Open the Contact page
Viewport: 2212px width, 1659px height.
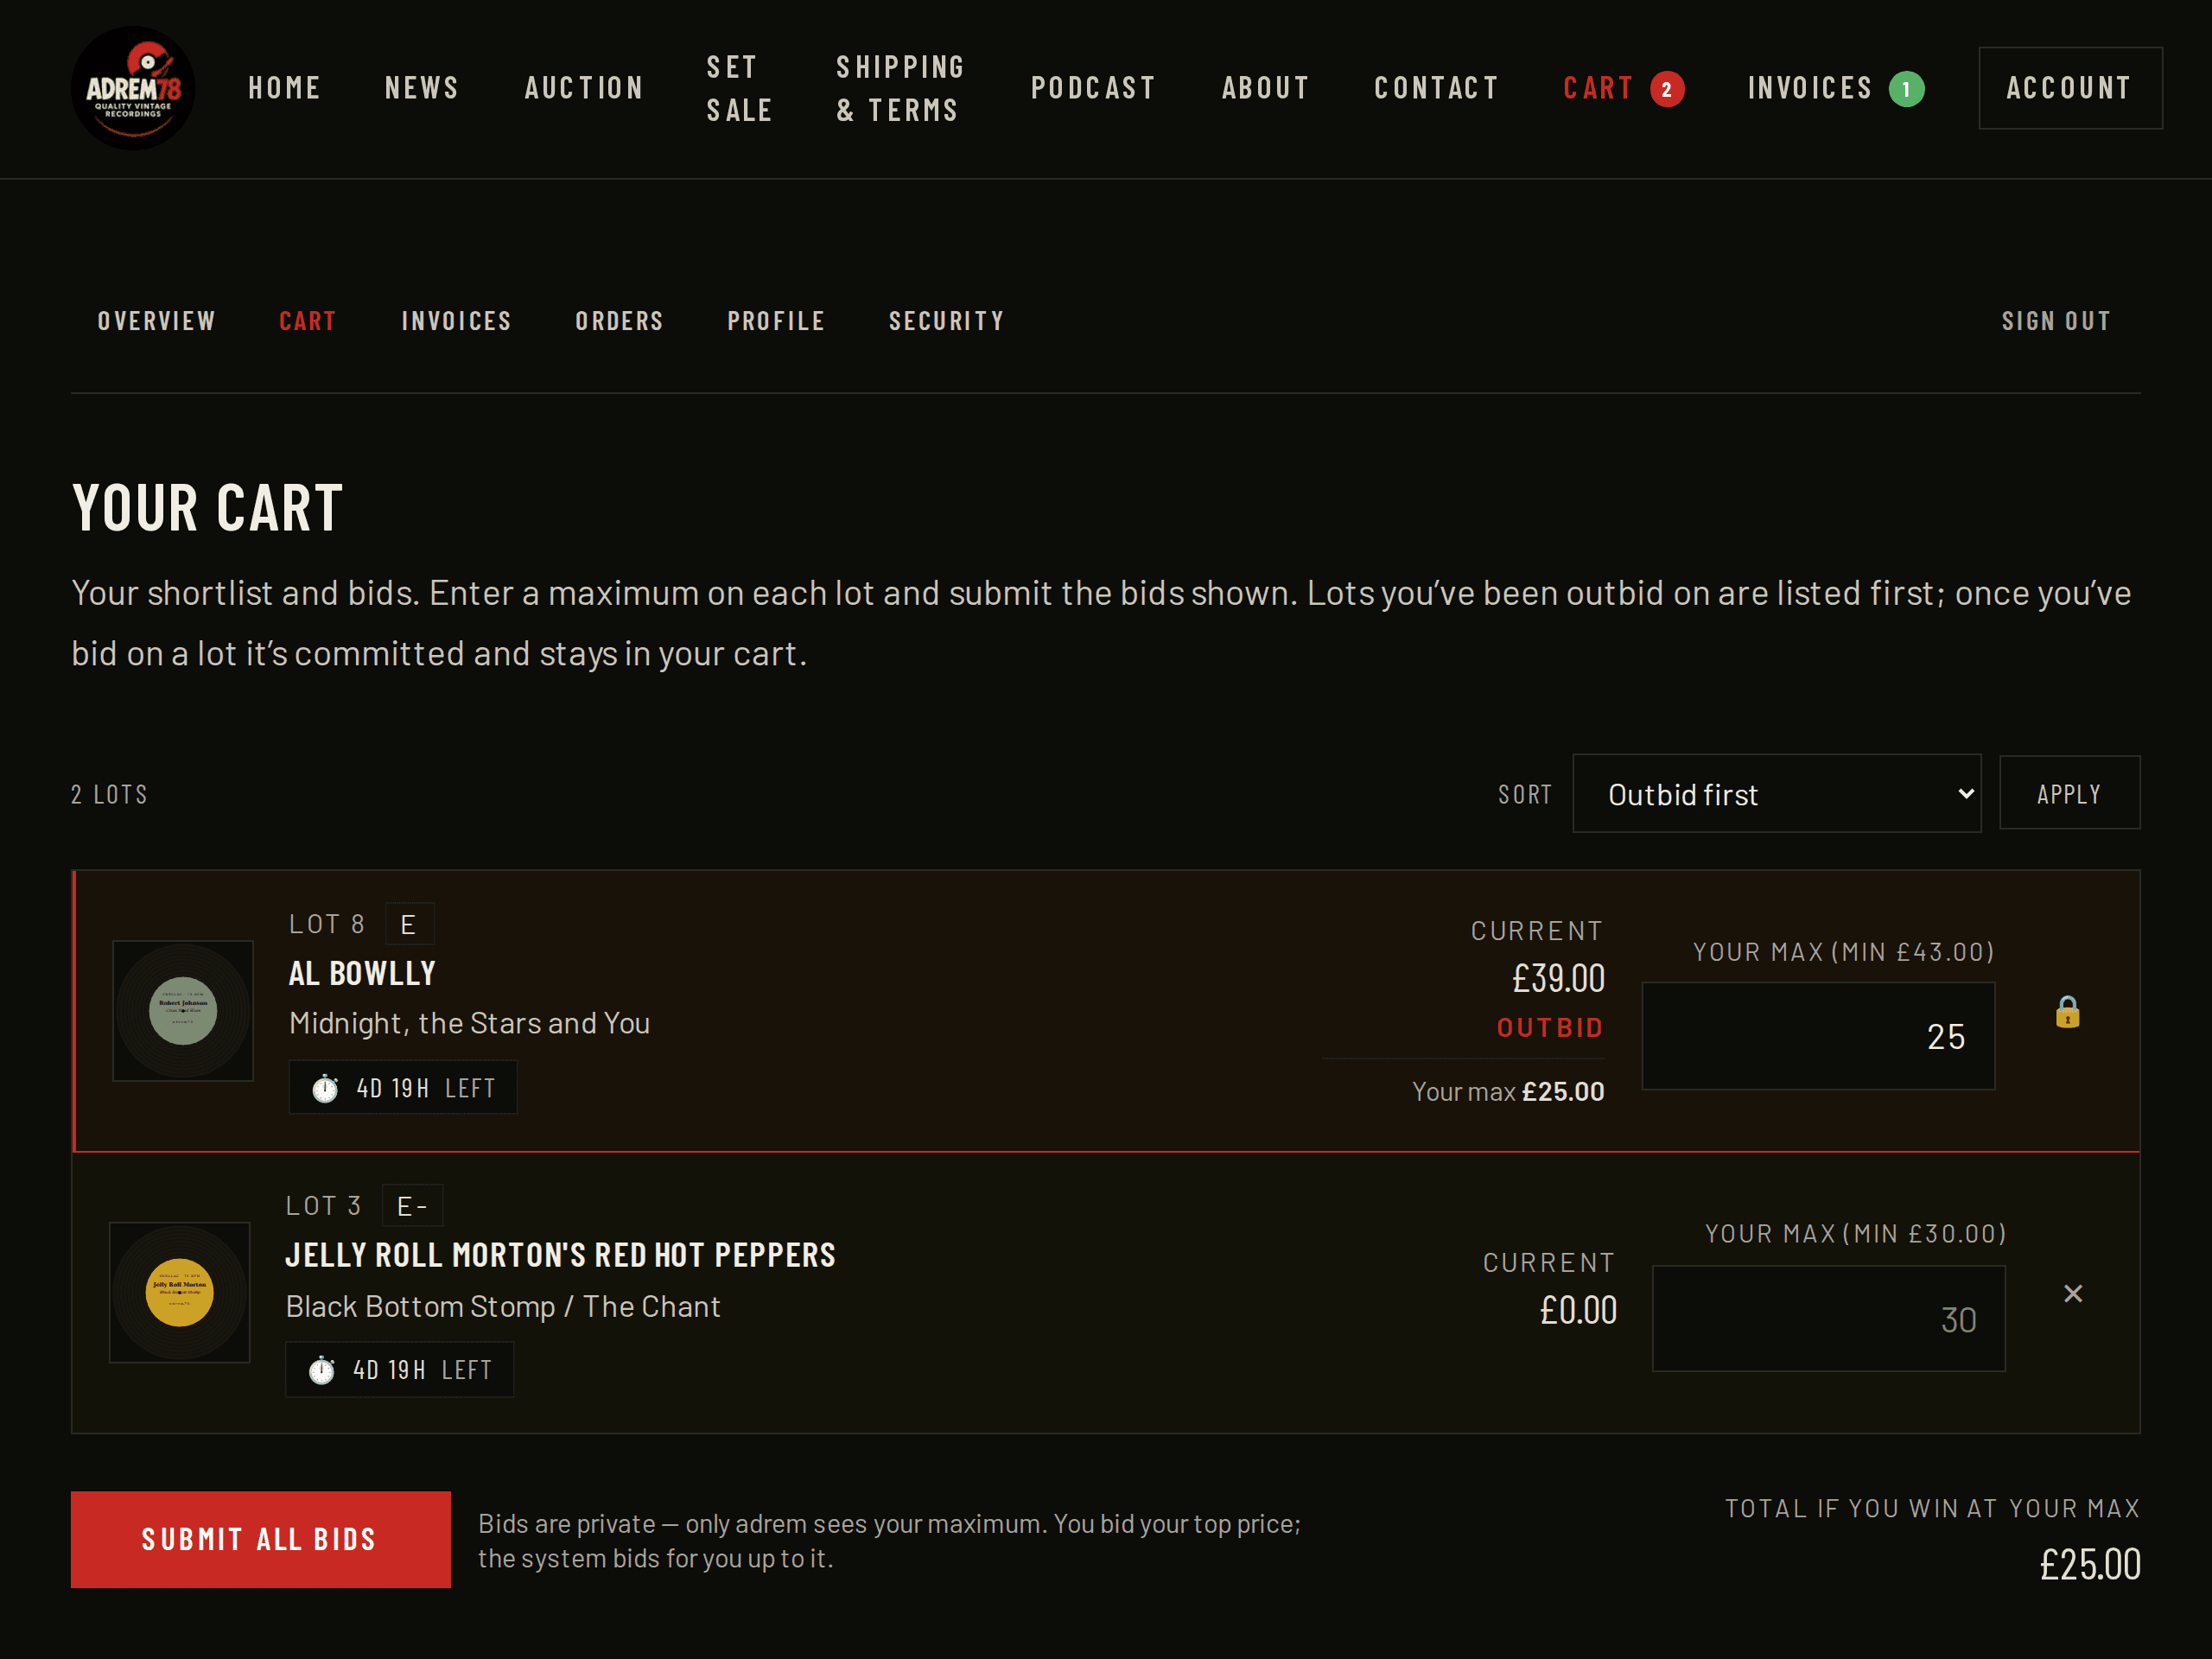pyautogui.click(x=1436, y=88)
